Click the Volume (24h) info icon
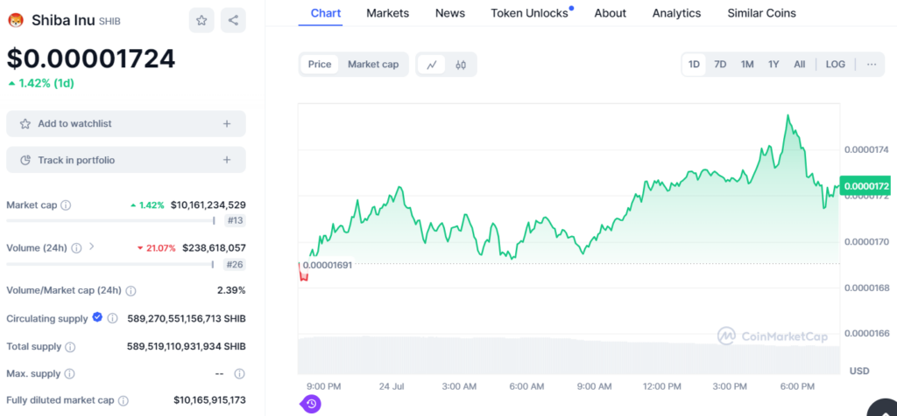897x416 pixels. tap(76, 248)
